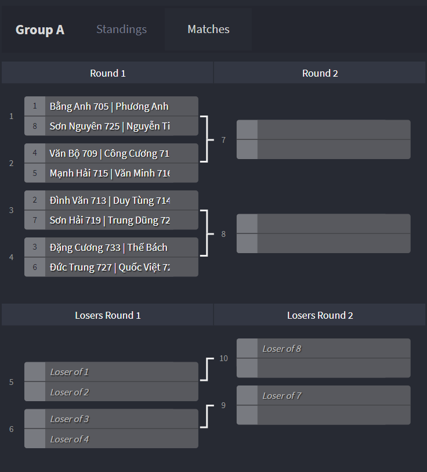Viewport: 427px width, 472px height.
Task: Click Đức Trung 727 team row
Action: (111, 266)
